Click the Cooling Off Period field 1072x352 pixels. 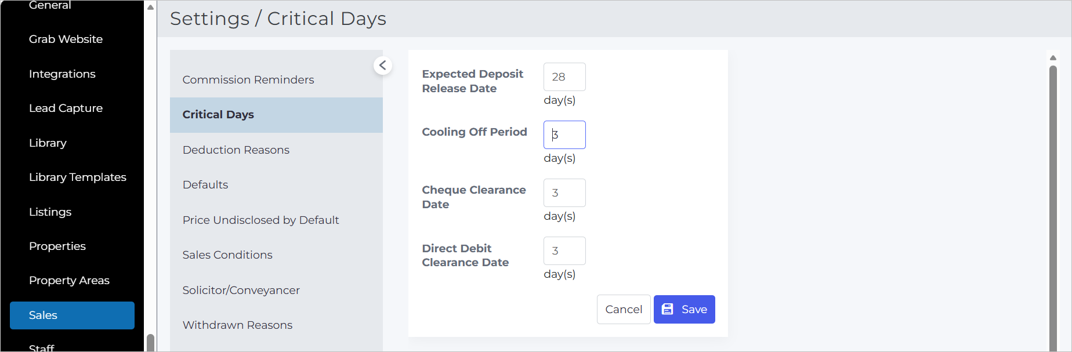point(564,135)
